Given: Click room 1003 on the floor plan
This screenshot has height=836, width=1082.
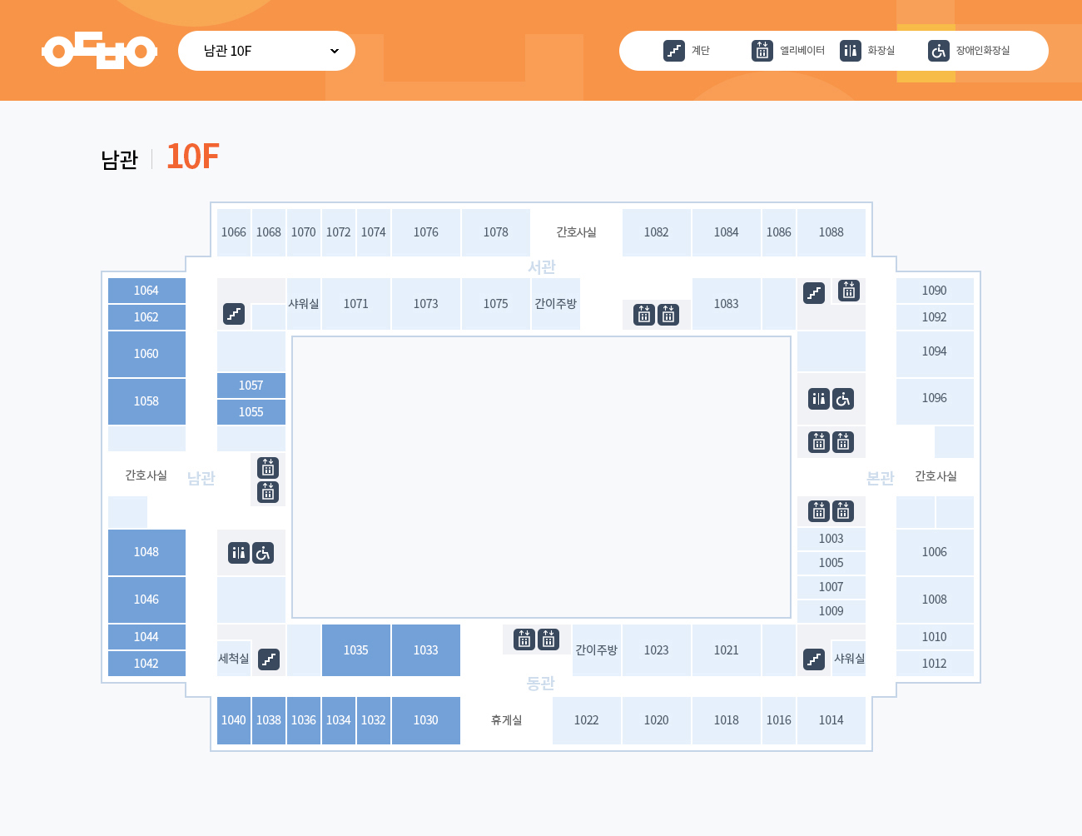Looking at the screenshot, I should [831, 539].
